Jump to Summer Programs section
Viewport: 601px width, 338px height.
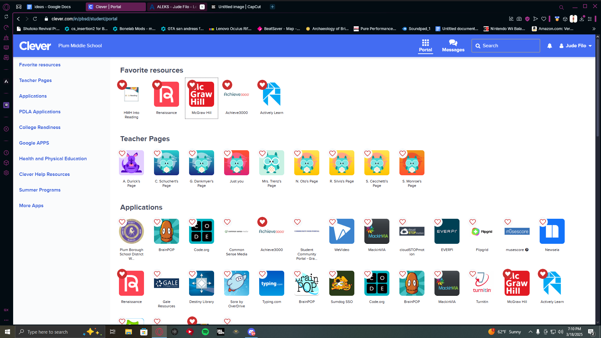click(x=40, y=190)
